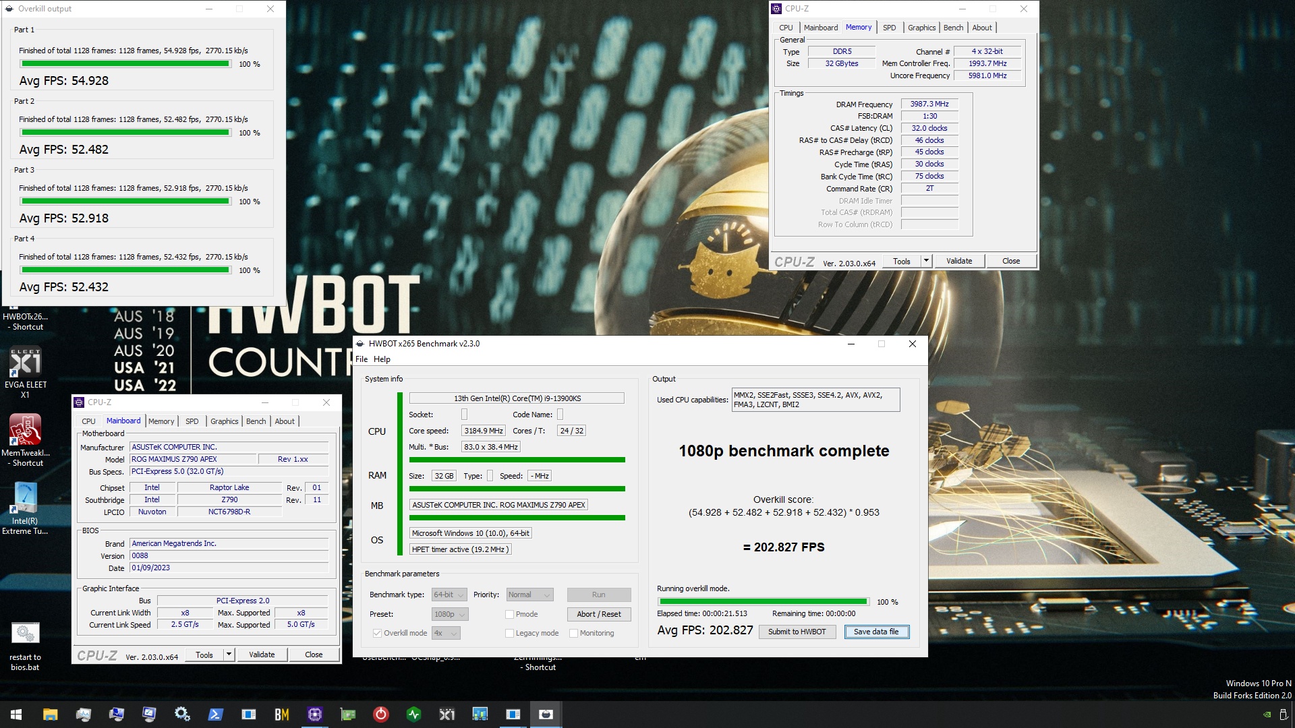Viewport: 1295px width, 728px height.
Task: Select Mainboard tab in Memory CPU-Z window
Action: (820, 28)
